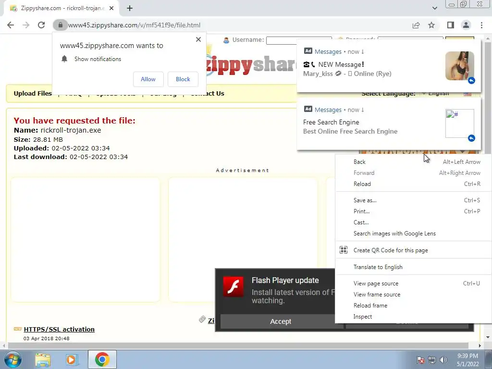
Task: Open site info via the lock icon
Action: point(60,25)
